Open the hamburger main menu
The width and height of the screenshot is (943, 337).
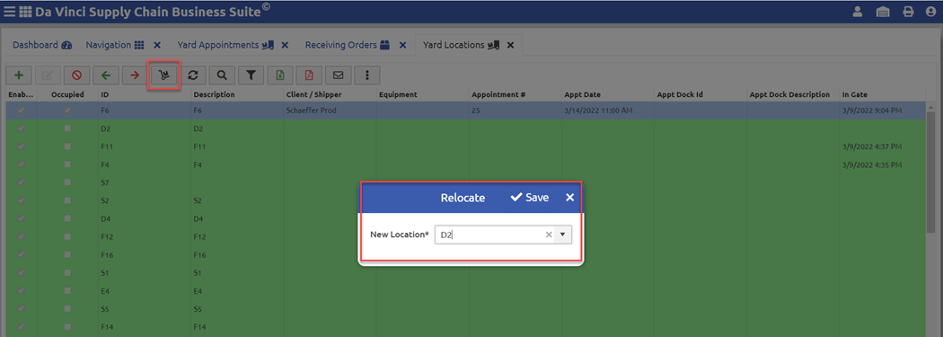[10, 12]
